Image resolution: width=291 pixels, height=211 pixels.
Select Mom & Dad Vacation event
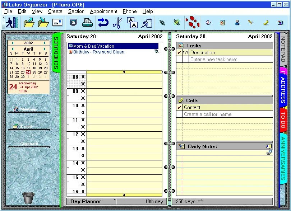coord(113,46)
